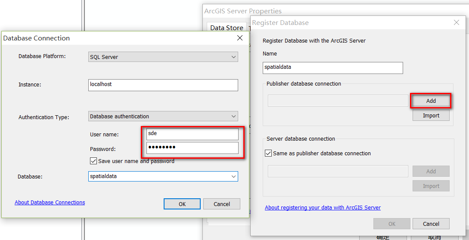469x240 pixels.
Task: Toggle Save user name and password checkbox
Action: pyautogui.click(x=93, y=161)
